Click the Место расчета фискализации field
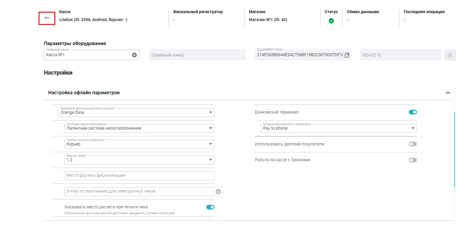Screen dimensions: 466x225 139,176
